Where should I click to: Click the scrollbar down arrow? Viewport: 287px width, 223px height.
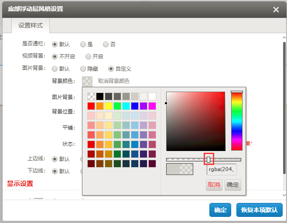[284, 195]
